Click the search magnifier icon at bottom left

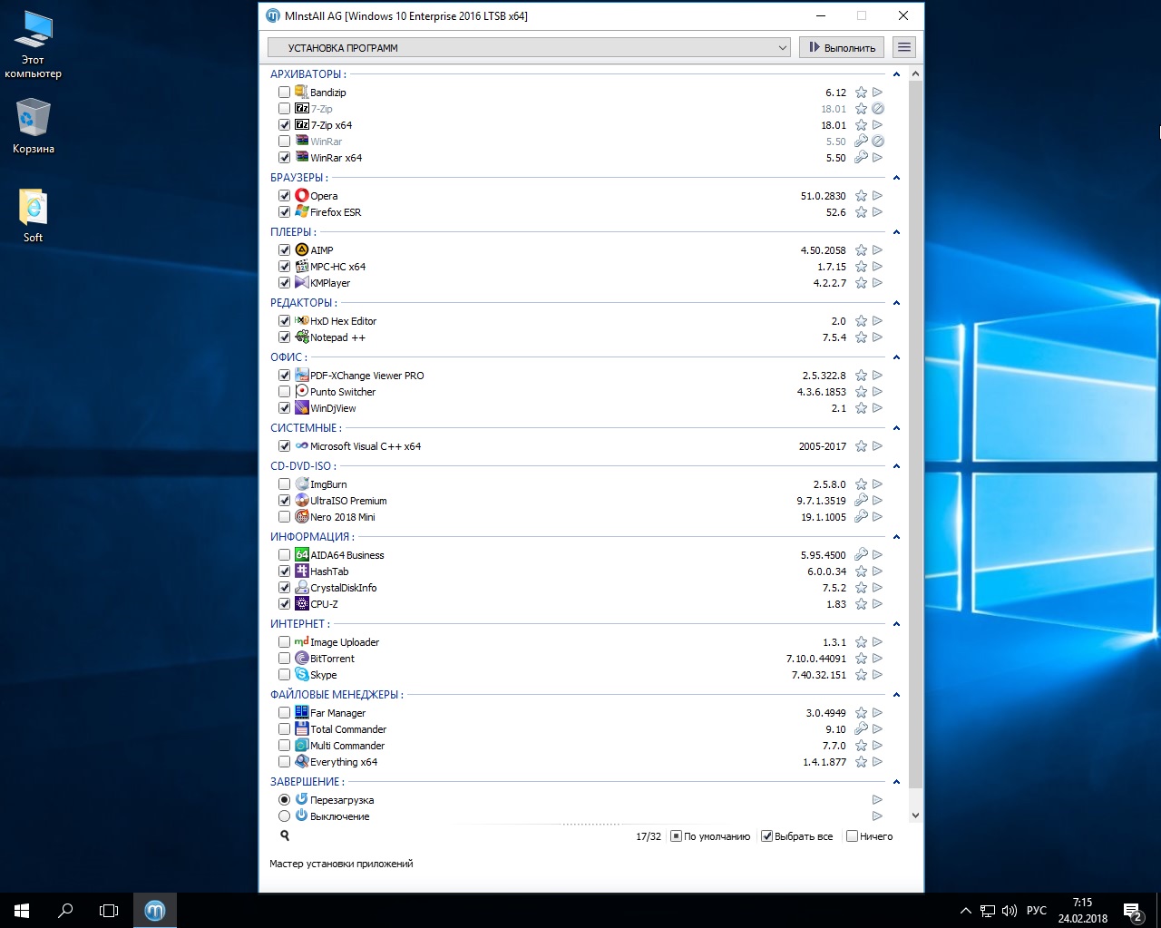pyautogui.click(x=285, y=836)
